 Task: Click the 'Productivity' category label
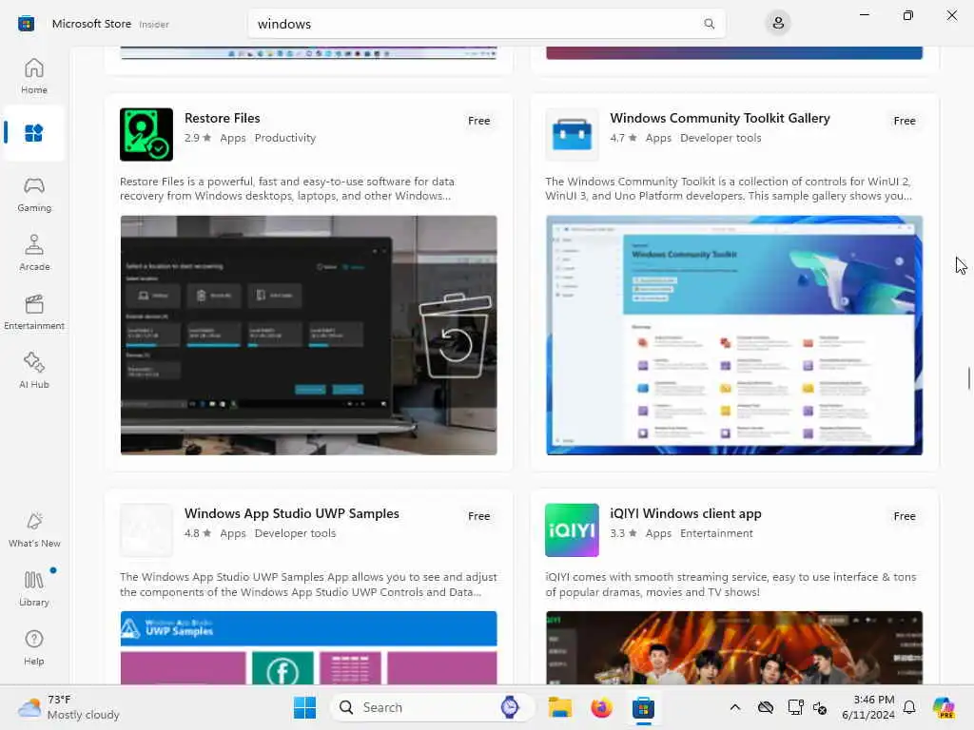coord(285,138)
